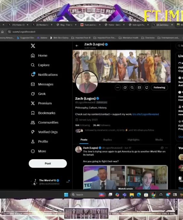Open Communities in the sidebar

coord(45,123)
